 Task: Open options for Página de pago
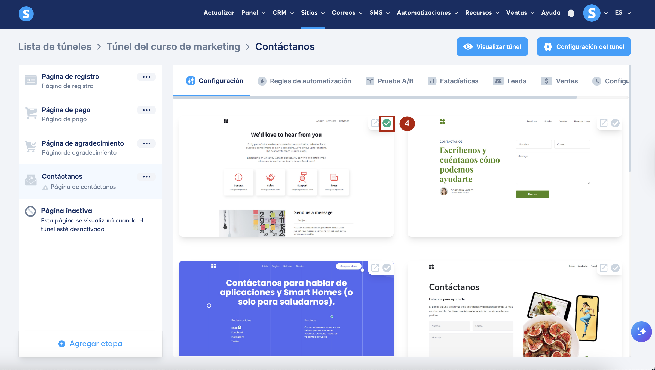[146, 110]
